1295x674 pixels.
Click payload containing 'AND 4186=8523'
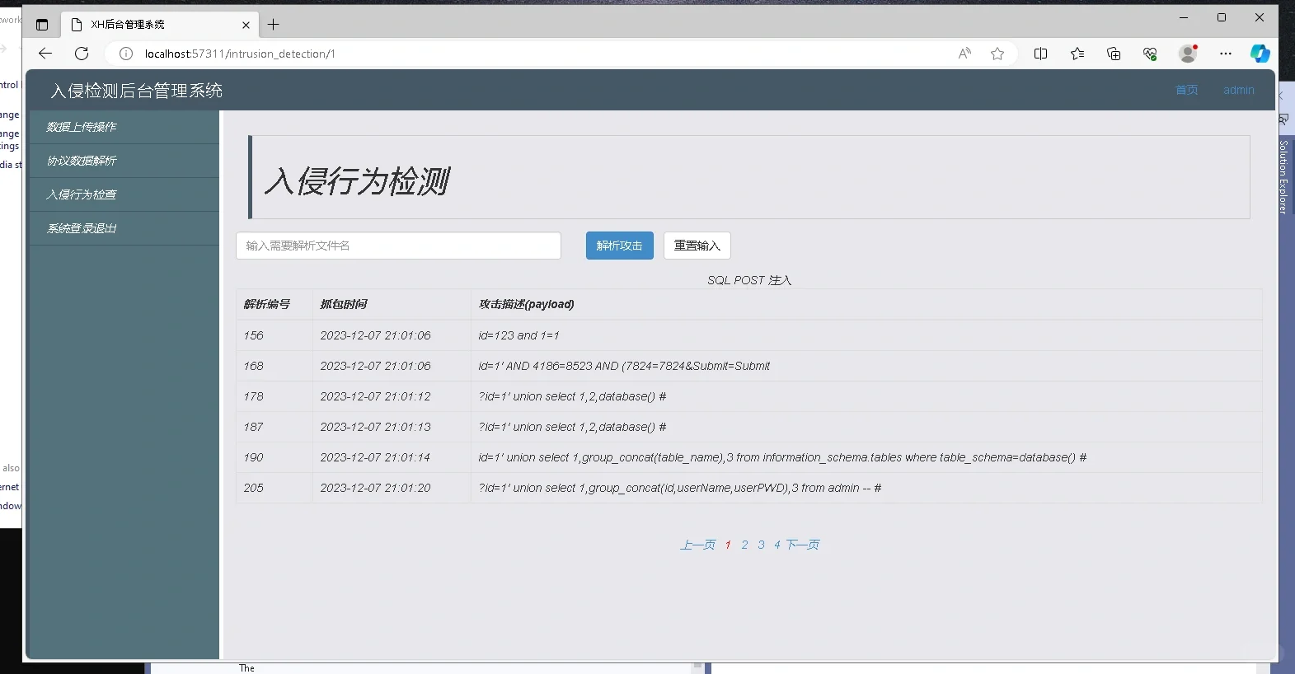tap(624, 366)
